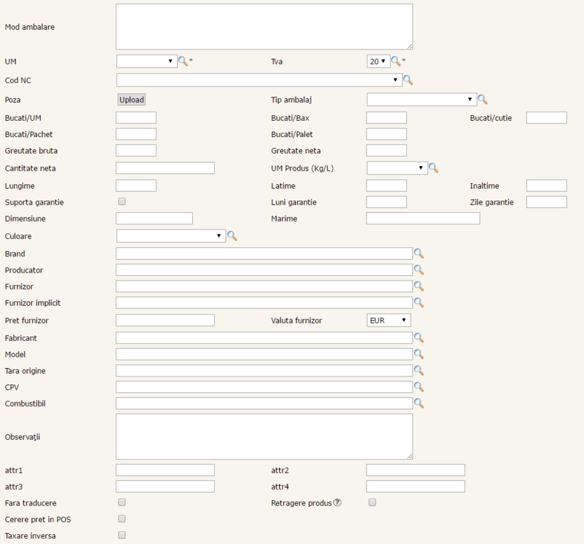Open the Tara origine lookup icon
The width and height of the screenshot is (584, 544).
[419, 370]
